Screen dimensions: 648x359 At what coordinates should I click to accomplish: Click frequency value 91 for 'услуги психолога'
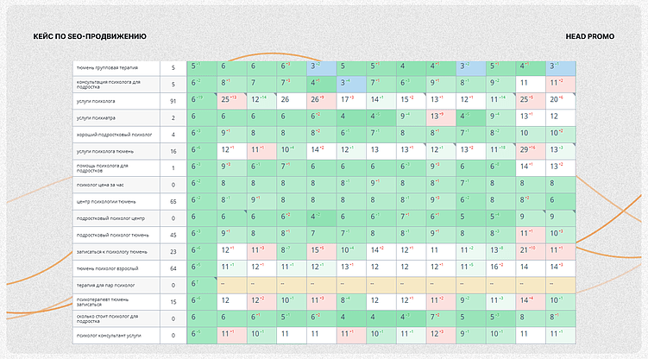[173, 102]
